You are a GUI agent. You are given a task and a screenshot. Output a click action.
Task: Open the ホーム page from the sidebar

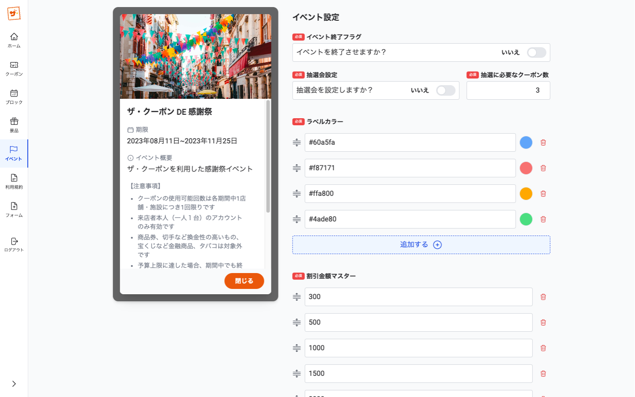point(14,40)
